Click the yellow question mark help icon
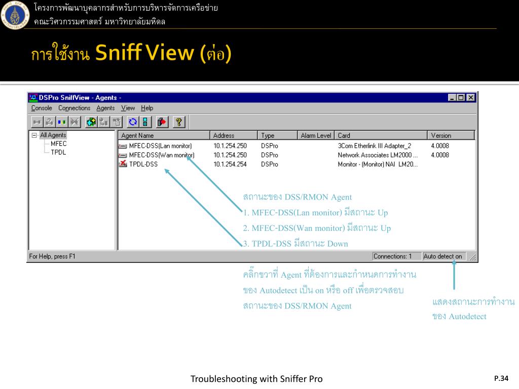The width and height of the screenshot is (519, 389). click(179, 122)
